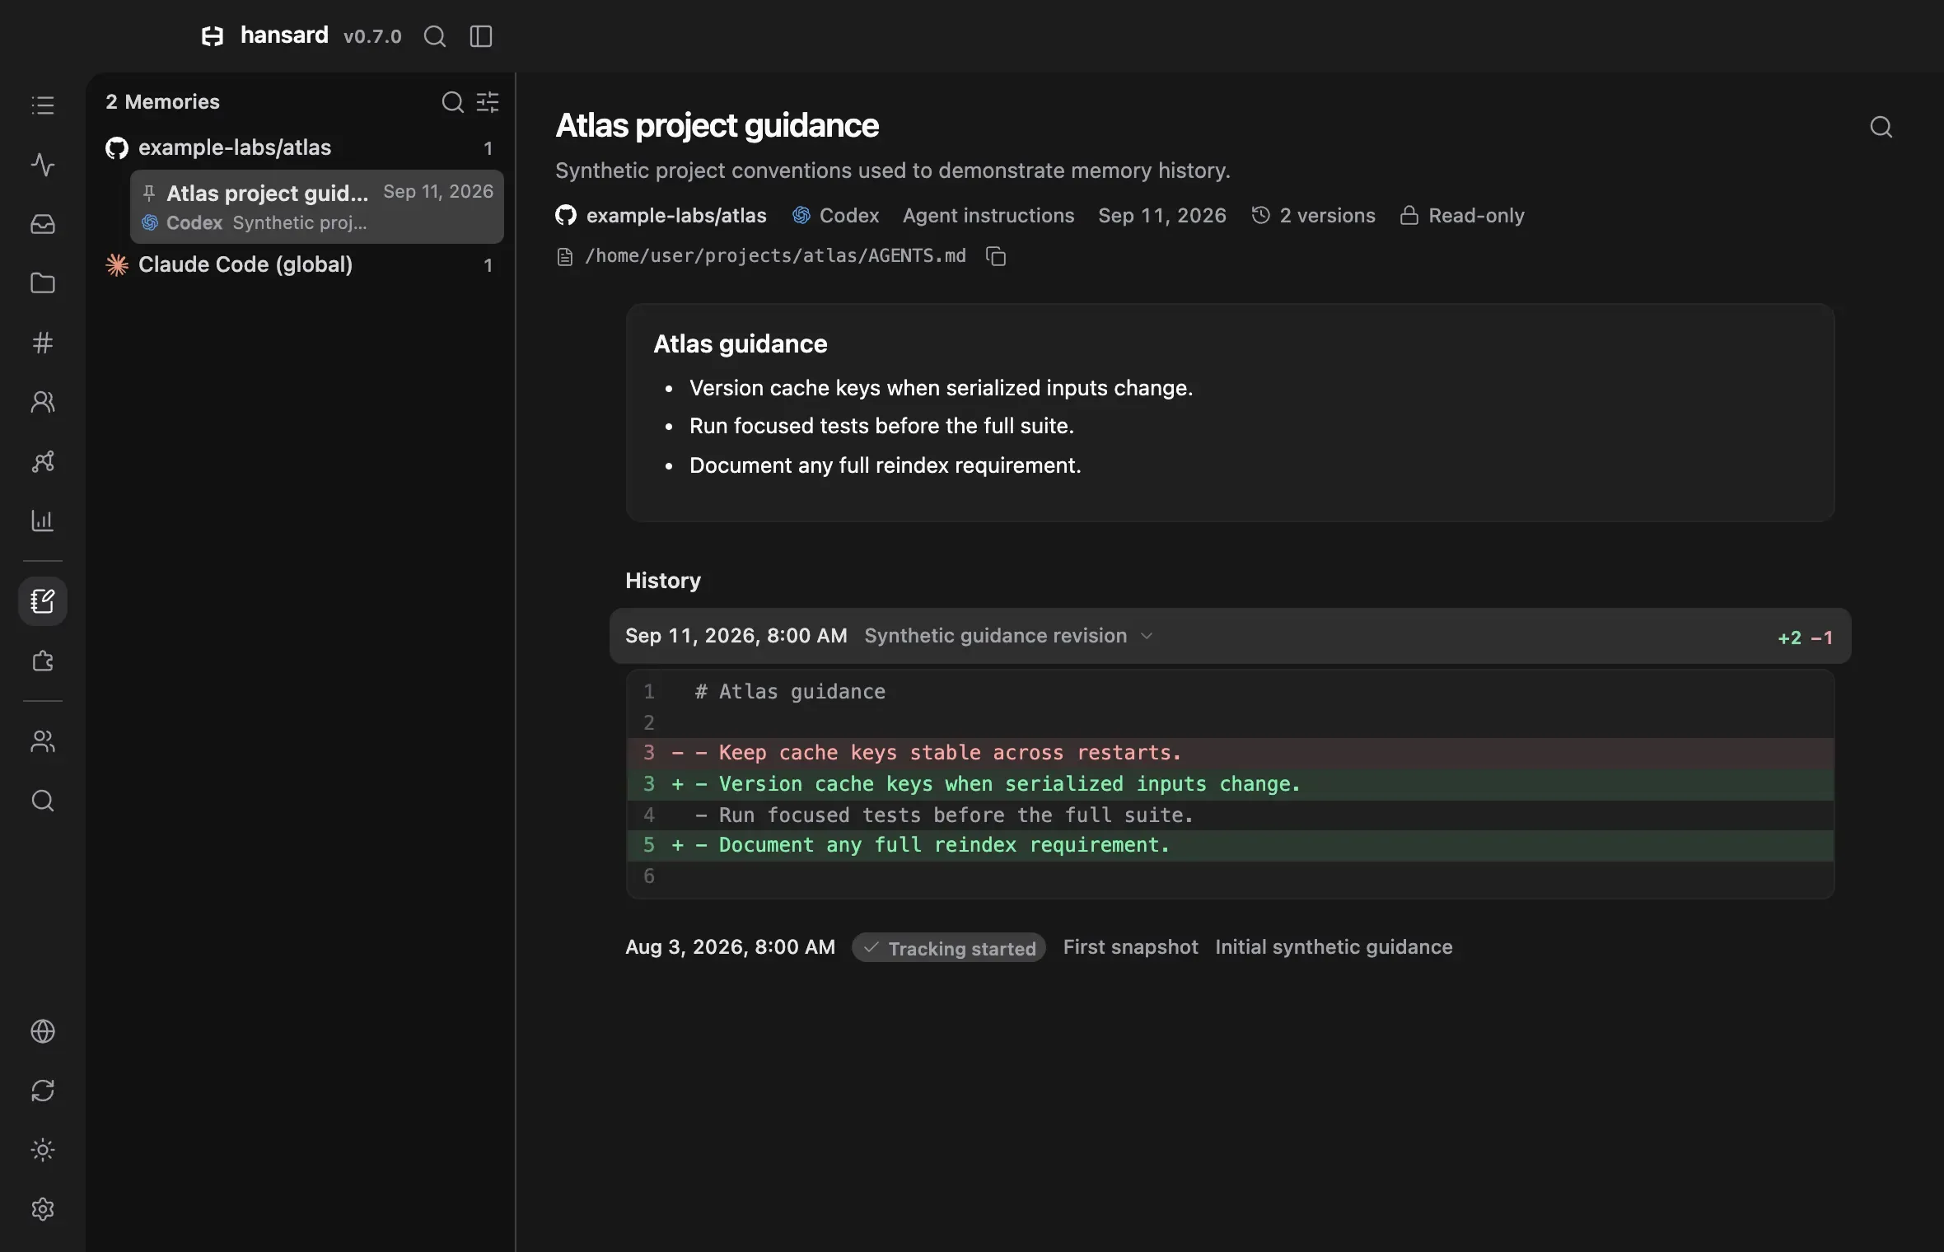Screen dimensions: 1944x1252
Task: Select the memories notebook sidebar icon
Action: pyautogui.click(x=43, y=601)
